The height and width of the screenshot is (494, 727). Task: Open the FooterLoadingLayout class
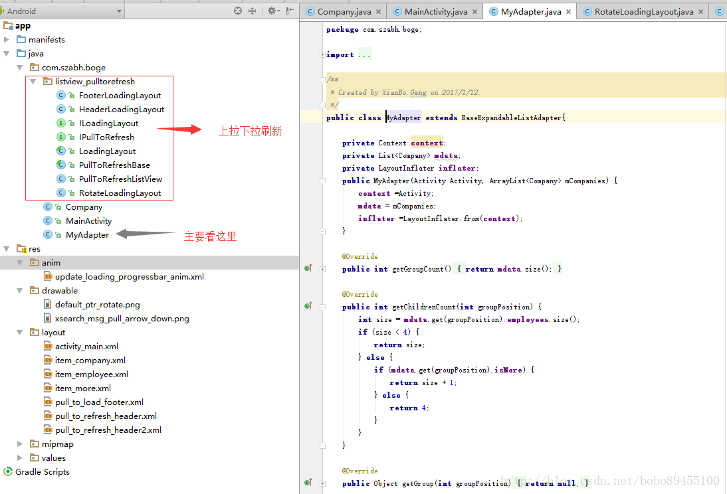pos(120,96)
